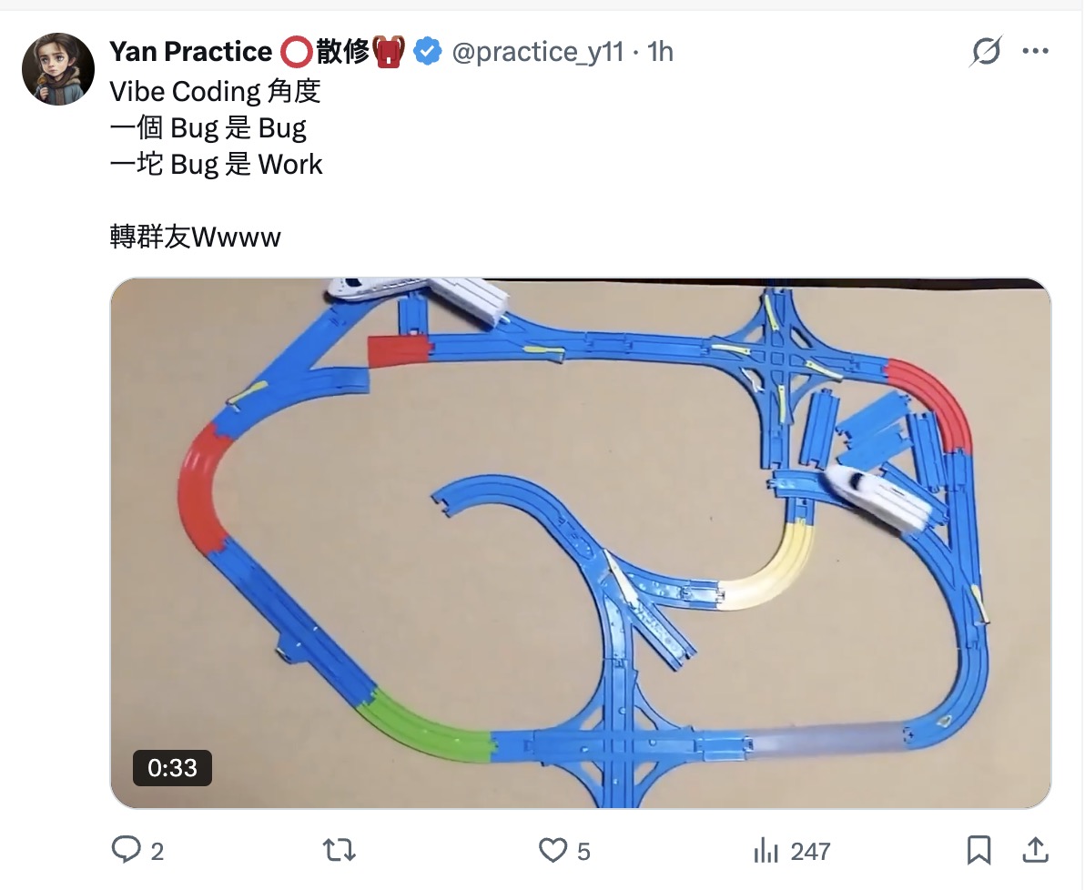Click the Grok slashed-circle icon
Screen dimensions: 1085x890
[x=985, y=52]
